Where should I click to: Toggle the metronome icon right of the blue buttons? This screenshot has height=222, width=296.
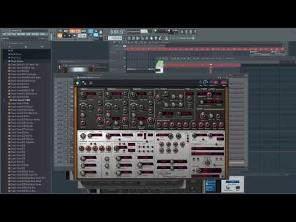(101, 32)
